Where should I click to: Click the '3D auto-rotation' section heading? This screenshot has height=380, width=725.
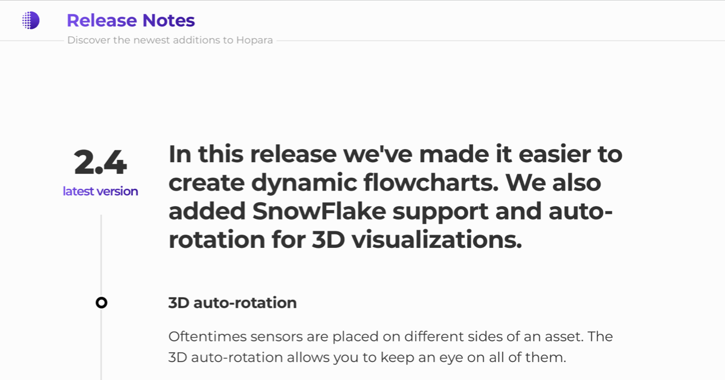pos(233,303)
